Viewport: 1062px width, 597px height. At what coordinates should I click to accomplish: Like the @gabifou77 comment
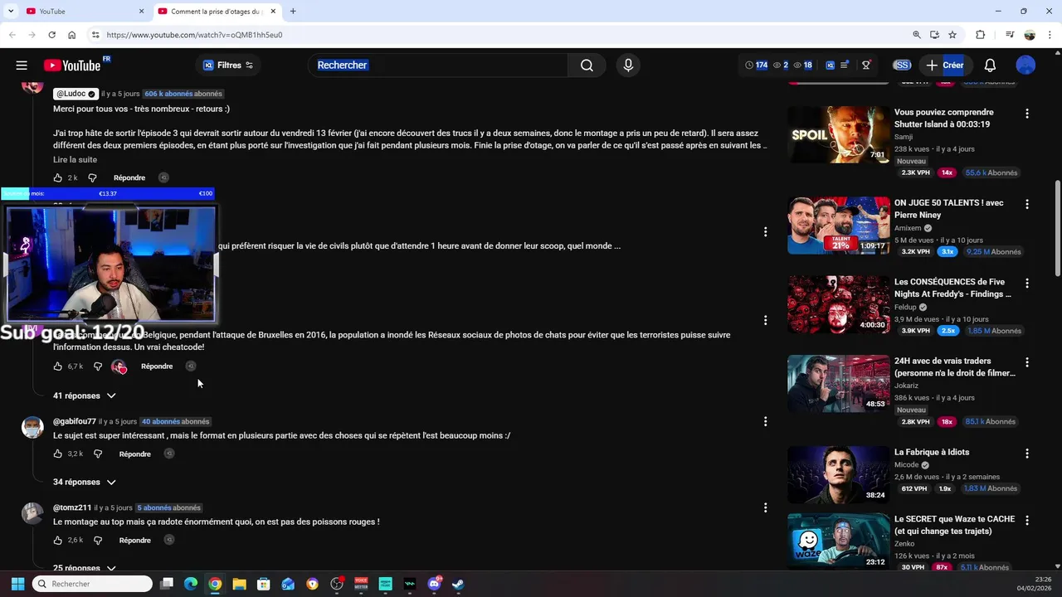click(58, 454)
